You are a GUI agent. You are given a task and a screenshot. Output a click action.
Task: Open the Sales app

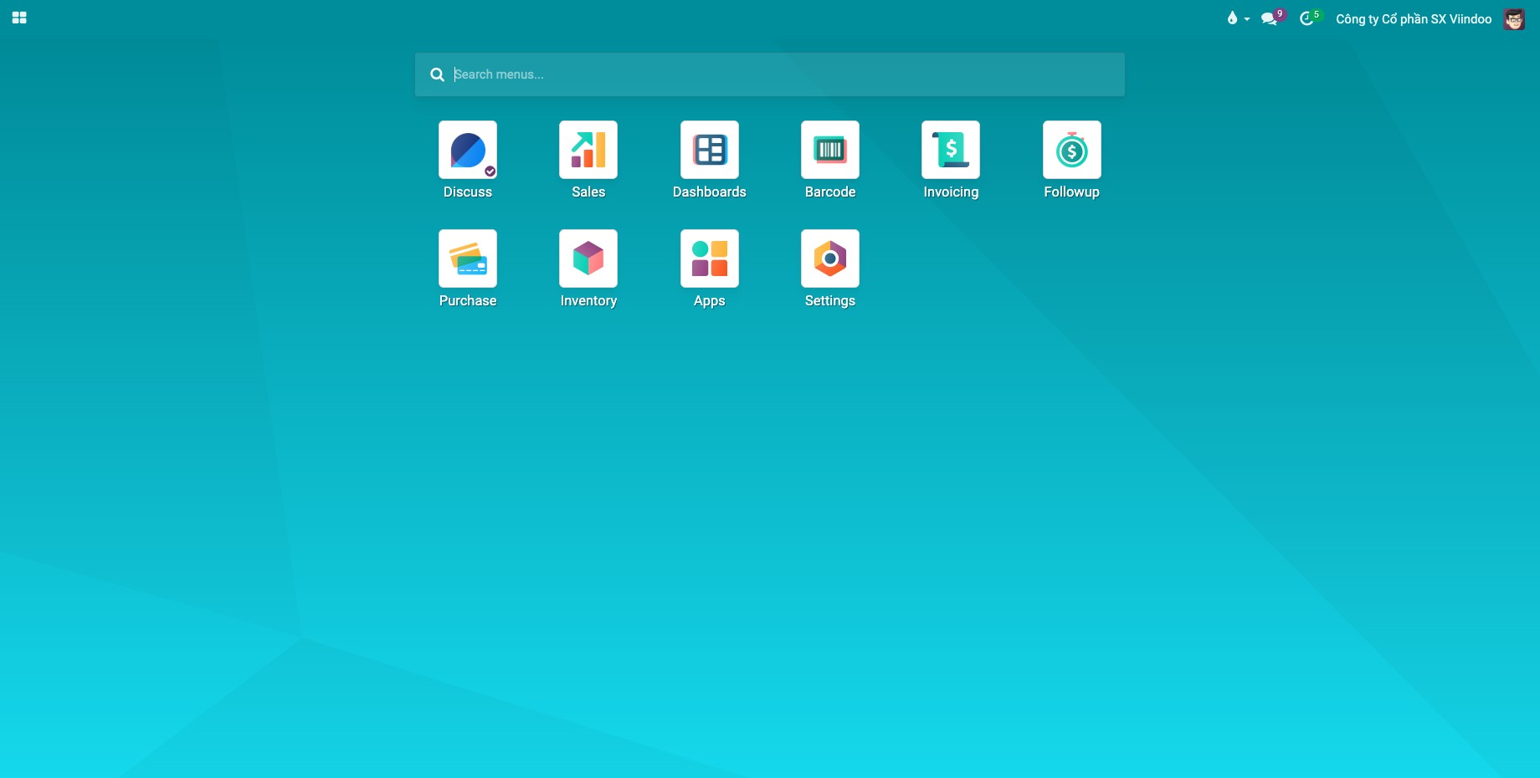click(588, 150)
